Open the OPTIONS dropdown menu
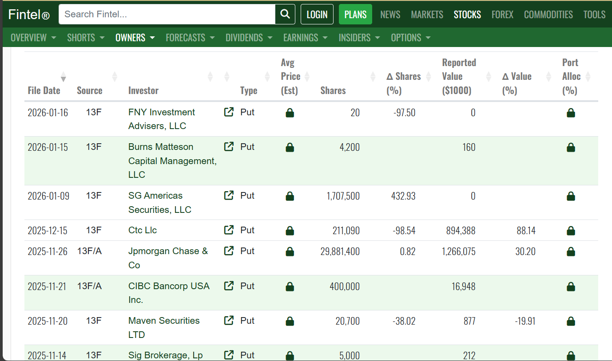Image resolution: width=612 pixels, height=361 pixels. 411,38
